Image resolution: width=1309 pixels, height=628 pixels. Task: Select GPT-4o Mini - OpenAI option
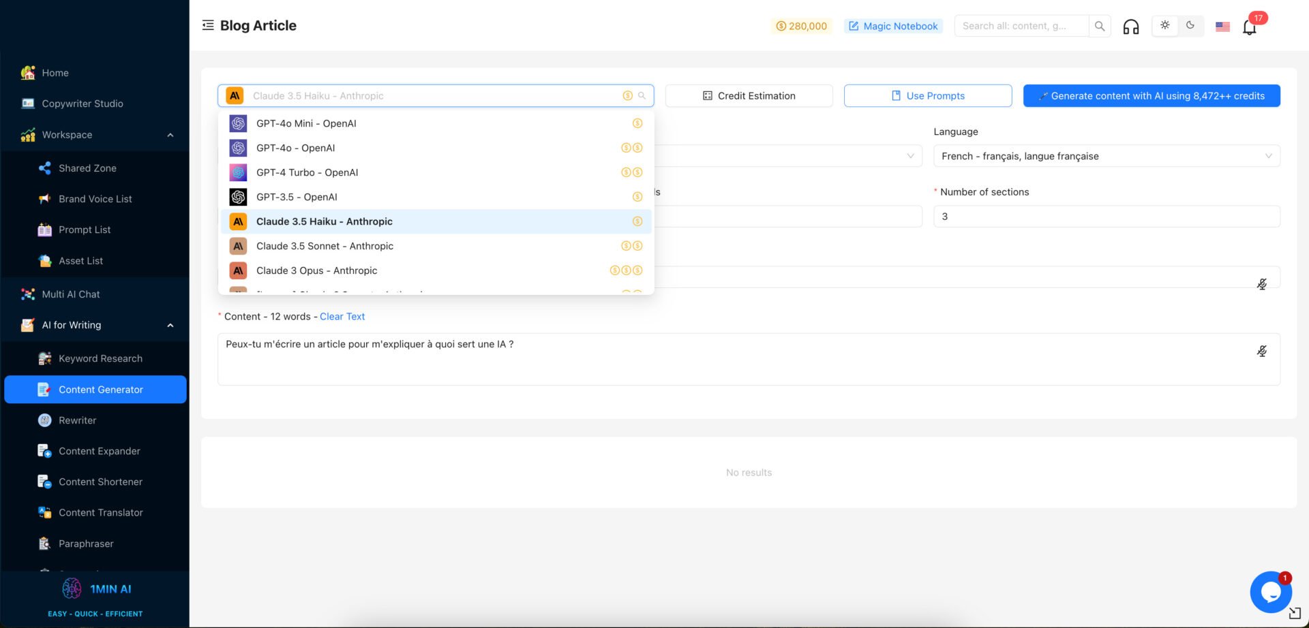pyautogui.click(x=436, y=123)
